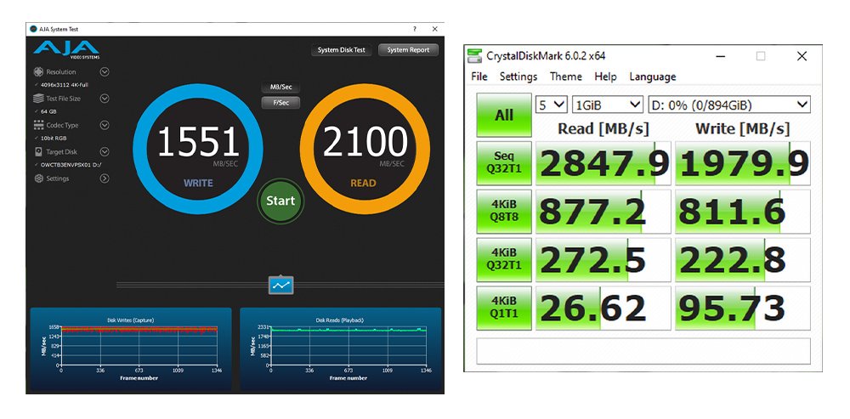Click the AJA System Test title icon

[34, 29]
